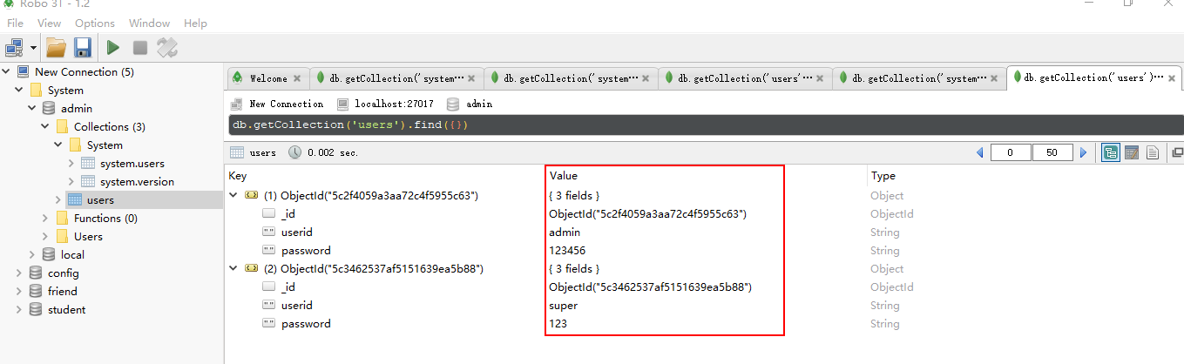Open the File menu
The width and height of the screenshot is (1184, 364).
(15, 24)
